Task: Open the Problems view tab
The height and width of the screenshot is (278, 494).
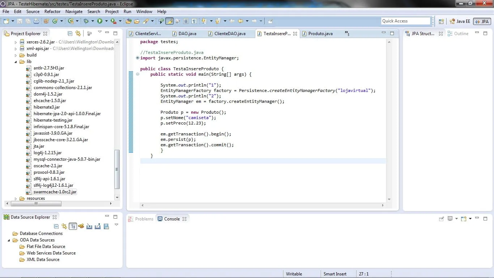Action: click(141, 219)
